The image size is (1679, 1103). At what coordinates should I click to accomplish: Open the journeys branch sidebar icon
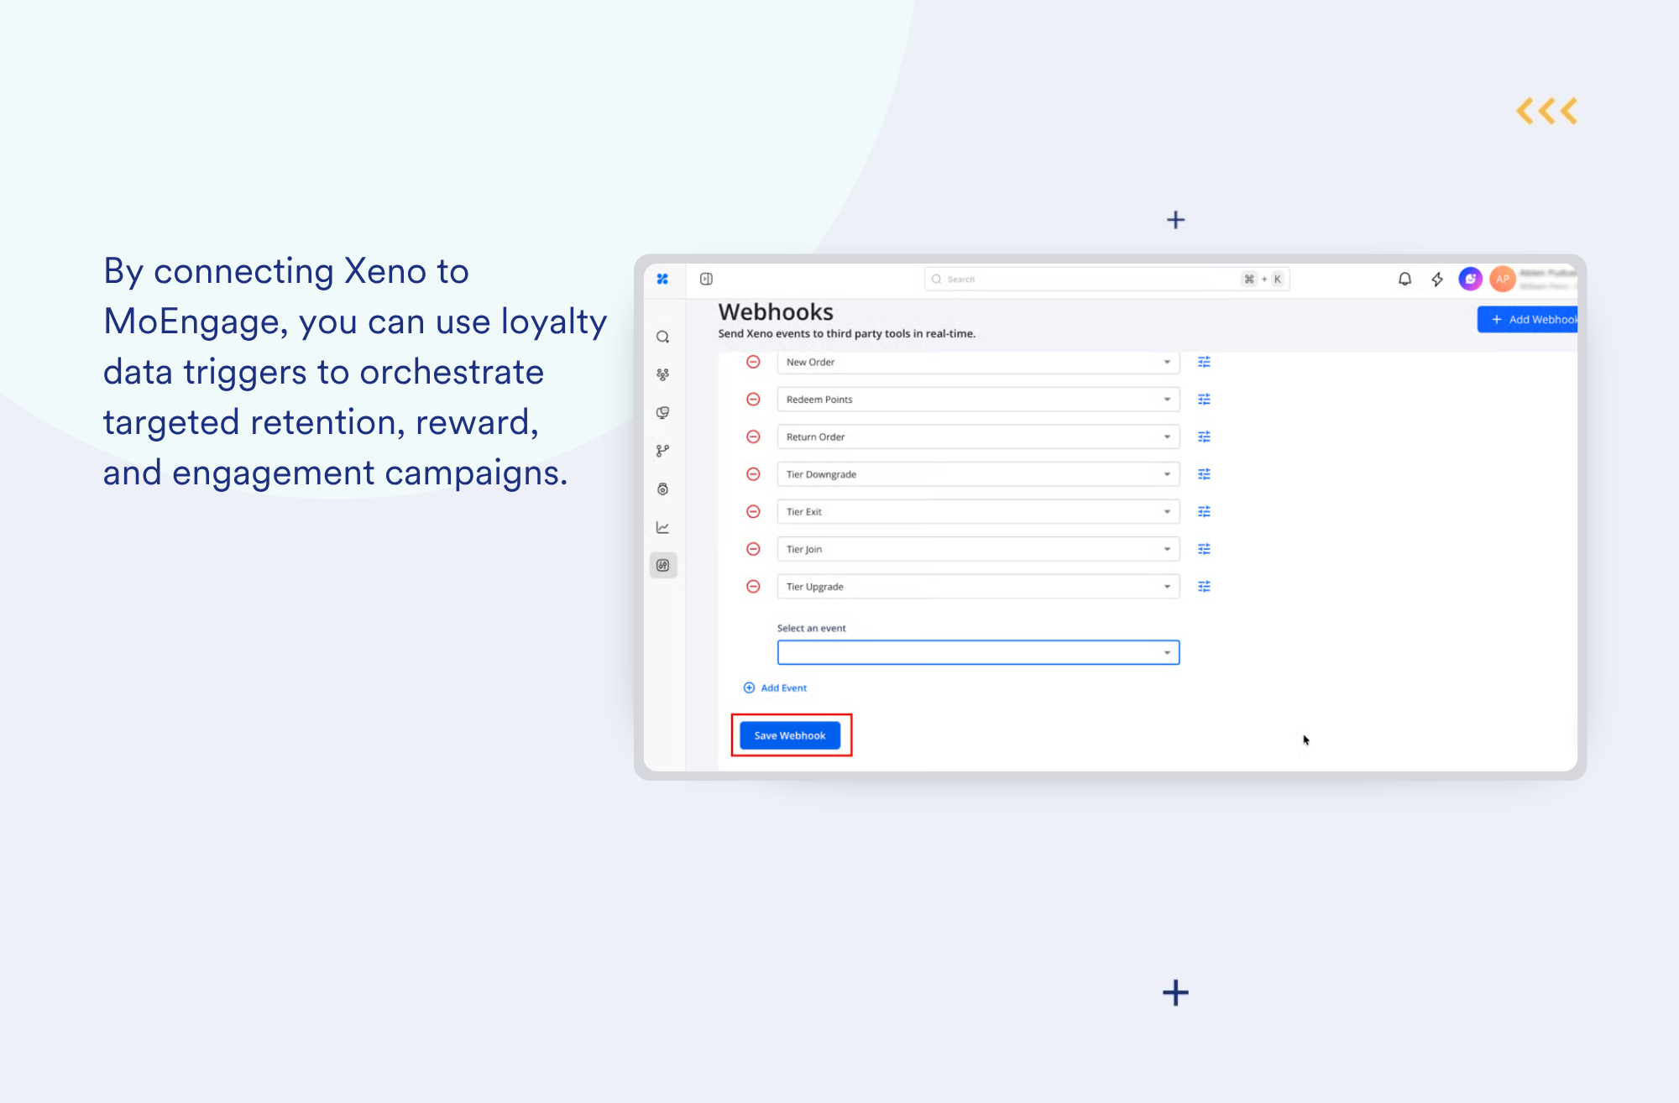662,451
